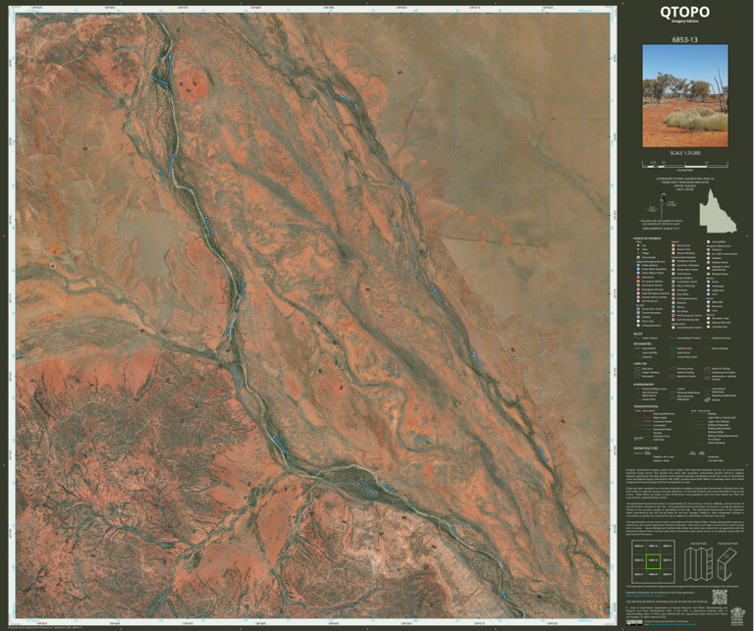Click the Library legend symbol
Screen dimensions: 754x631
coord(673,307)
